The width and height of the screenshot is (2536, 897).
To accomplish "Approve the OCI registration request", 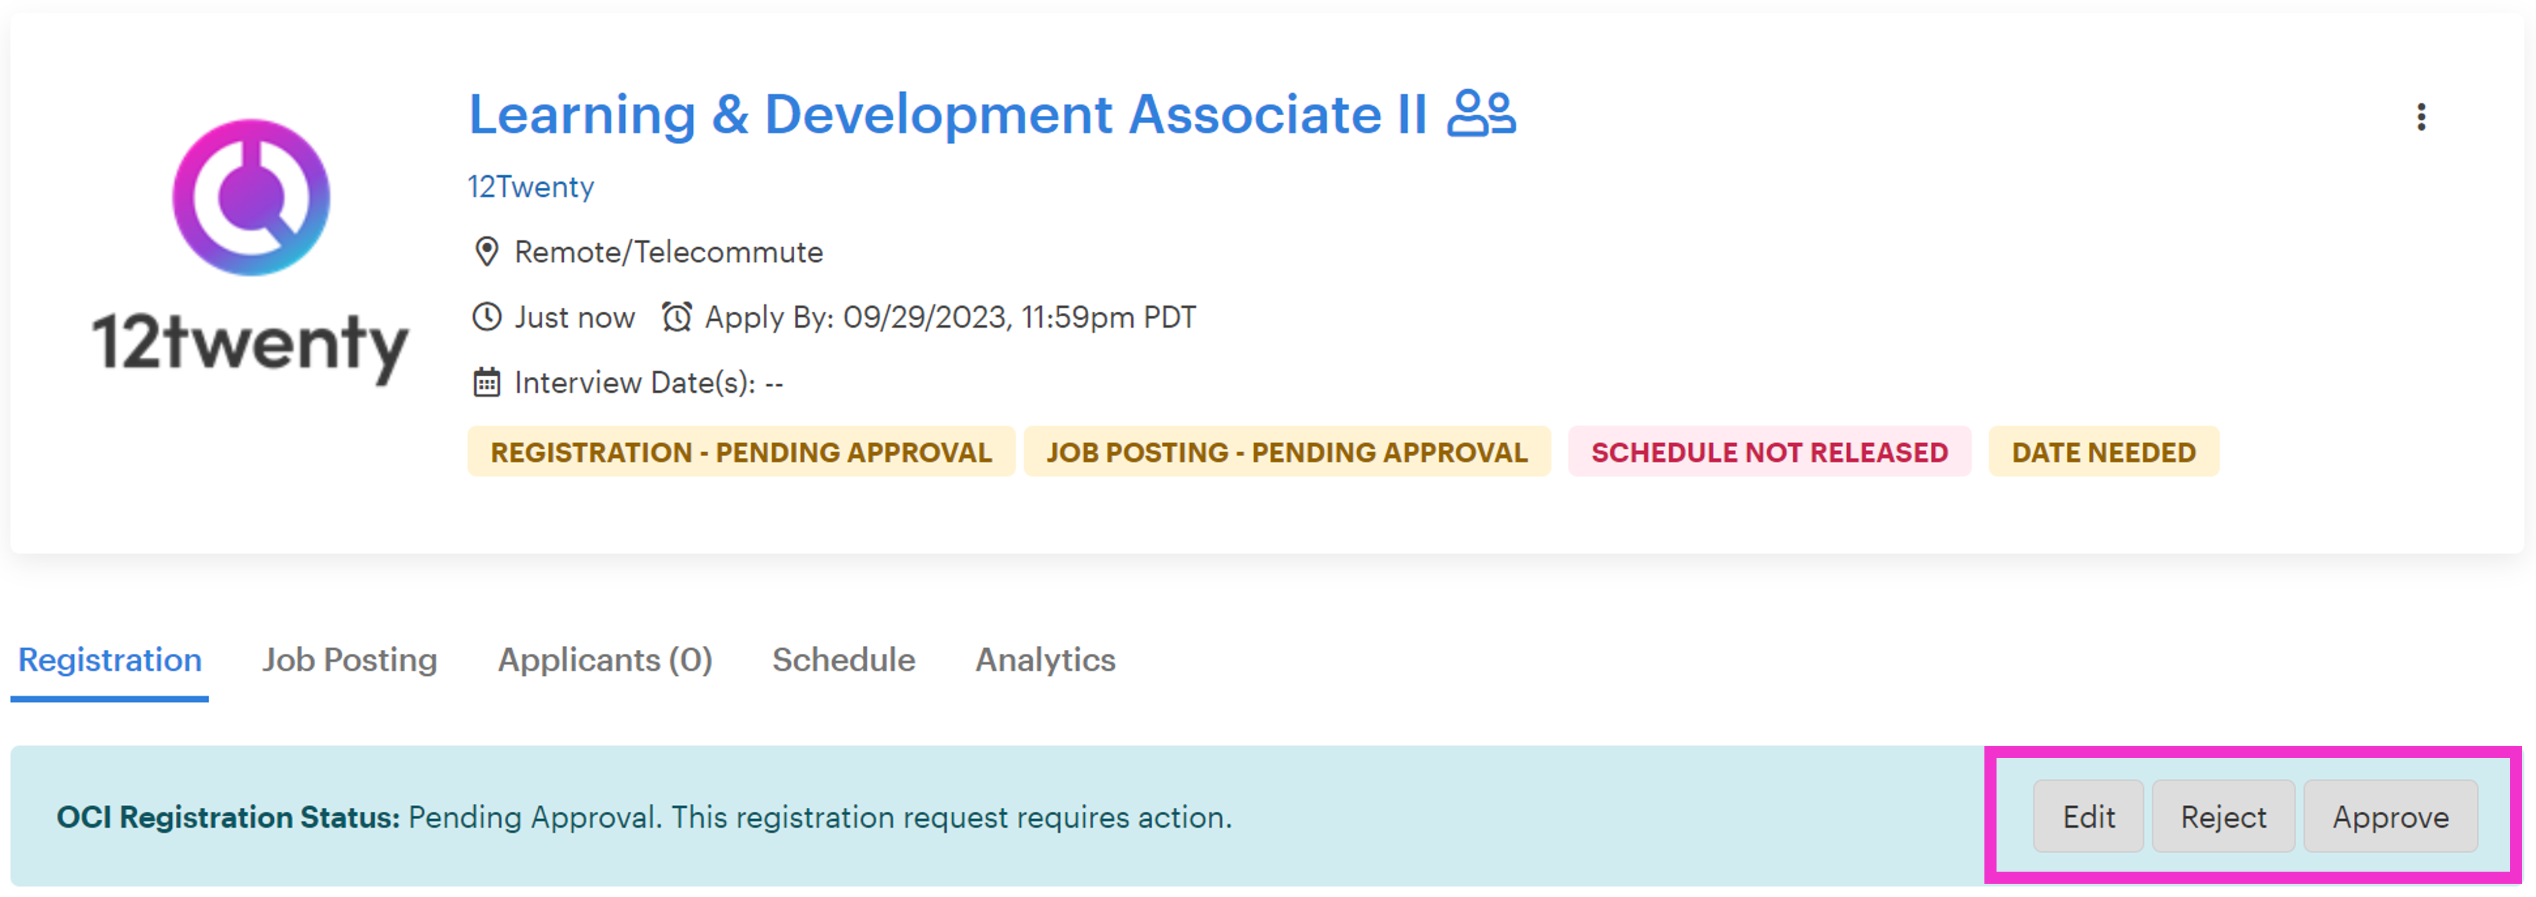I will click(x=2390, y=816).
